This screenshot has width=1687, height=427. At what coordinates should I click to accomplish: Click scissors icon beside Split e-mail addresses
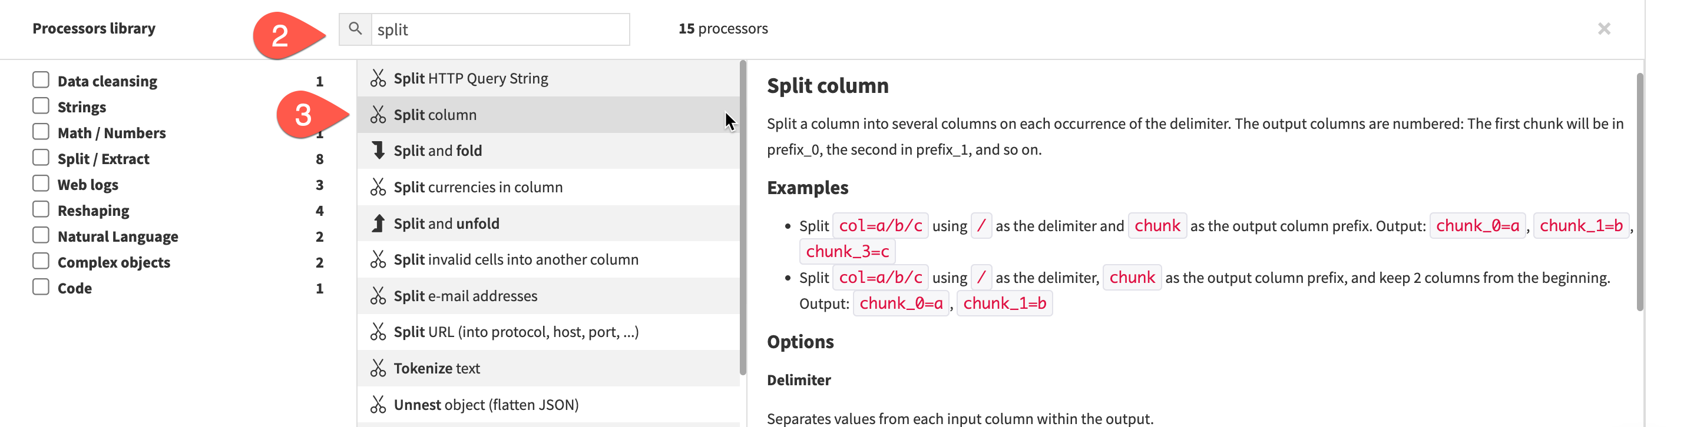[x=378, y=296]
